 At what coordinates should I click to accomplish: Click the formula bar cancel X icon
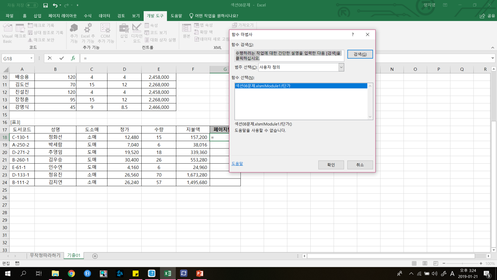(50, 58)
